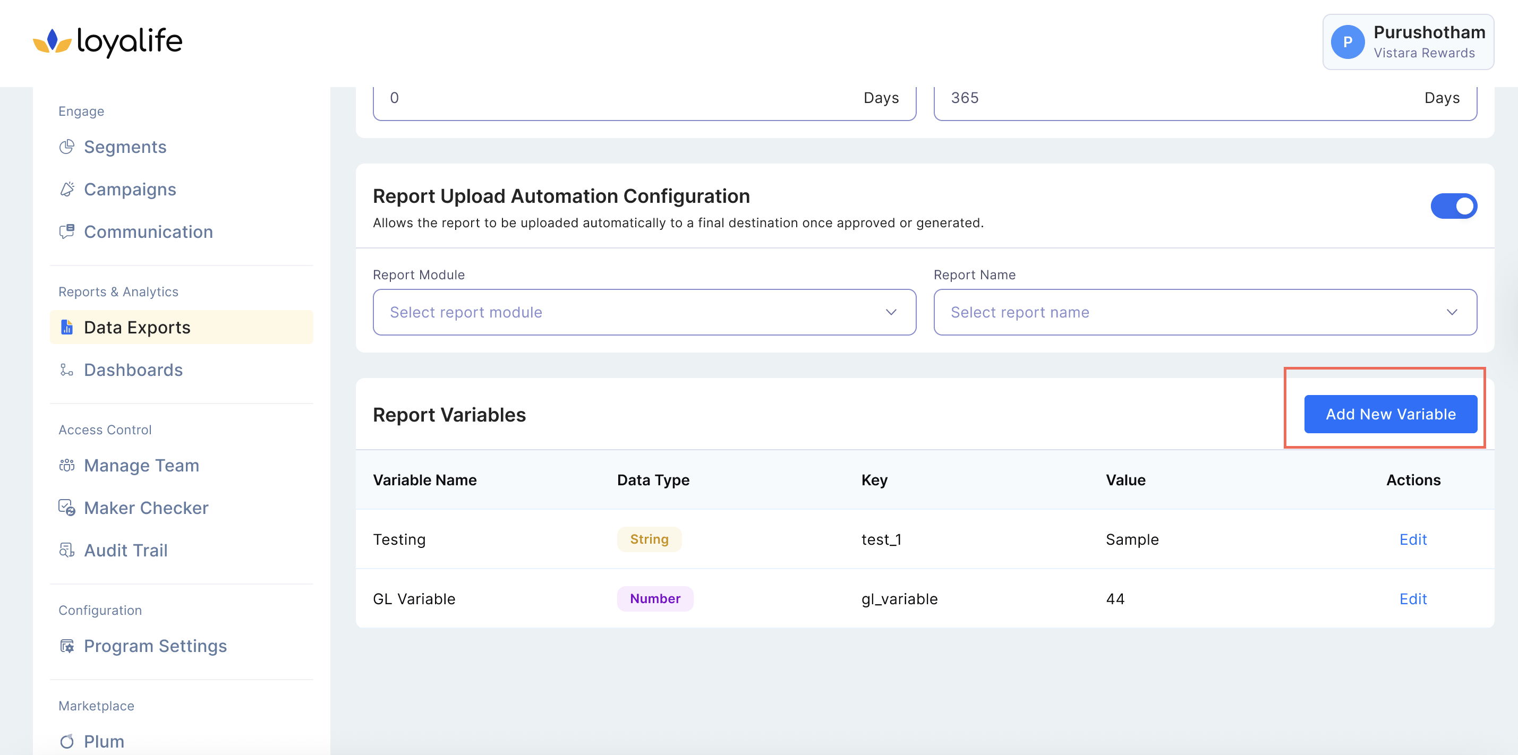Disable Report Upload Automation toggle

1453,206
